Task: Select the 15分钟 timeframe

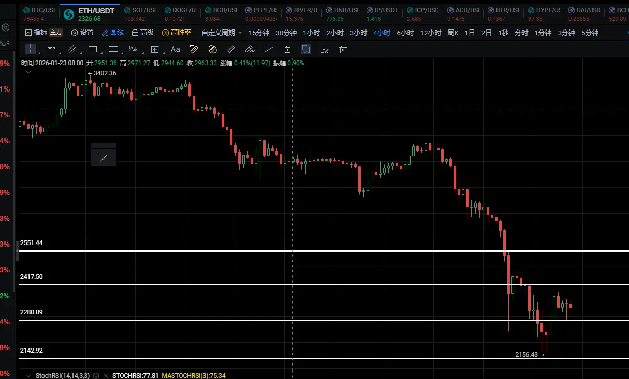Action: click(259, 33)
